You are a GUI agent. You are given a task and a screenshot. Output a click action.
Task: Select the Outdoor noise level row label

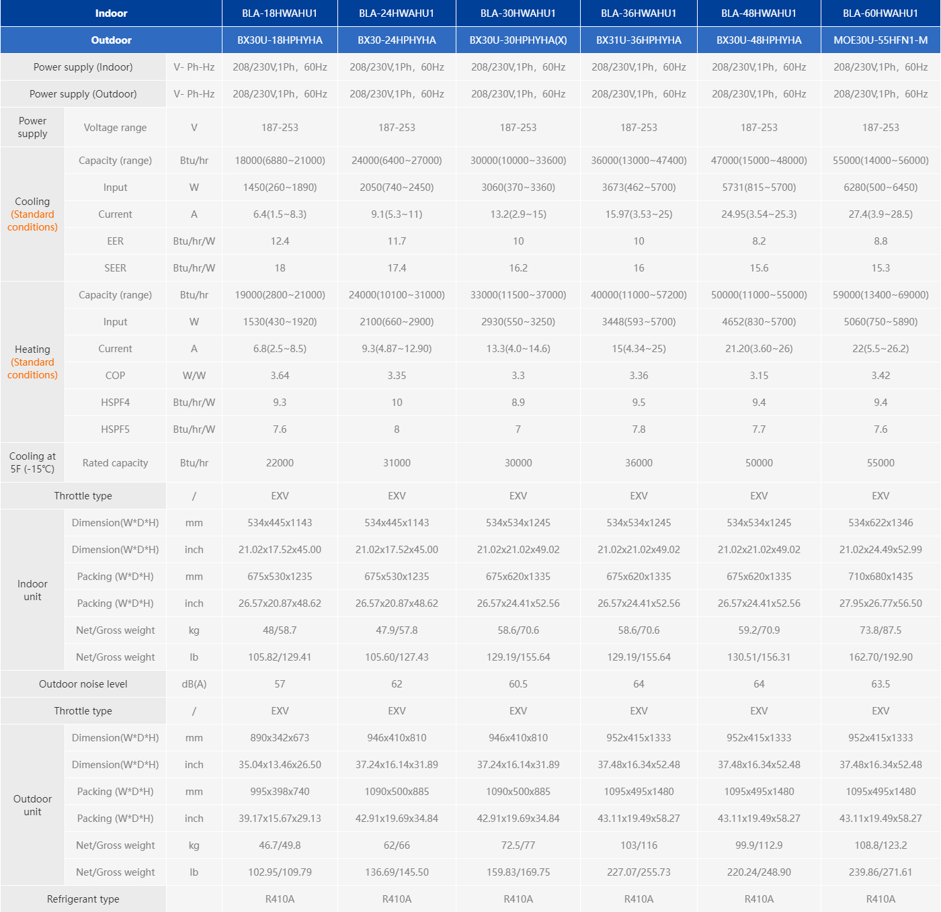tap(83, 684)
